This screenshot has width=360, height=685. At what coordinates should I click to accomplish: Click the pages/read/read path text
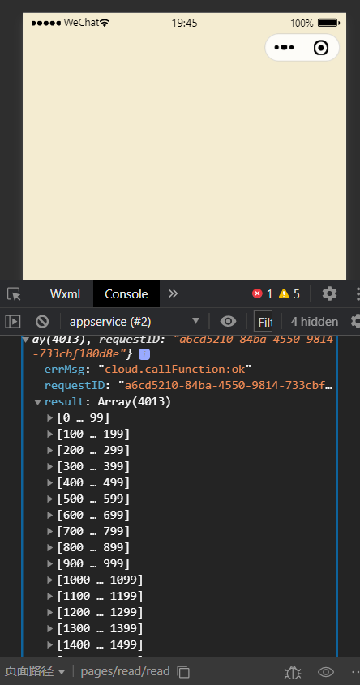[x=125, y=671]
